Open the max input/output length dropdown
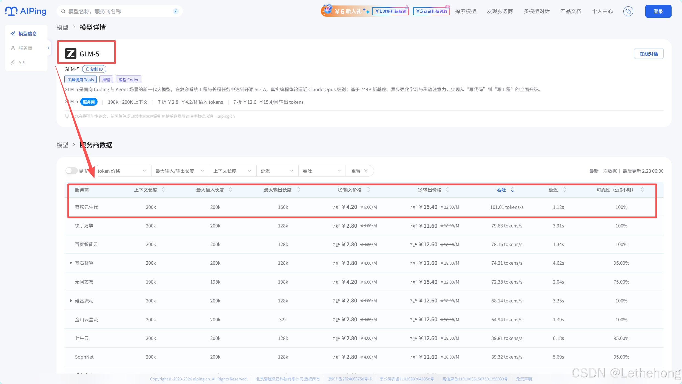The image size is (682, 384). tap(179, 171)
